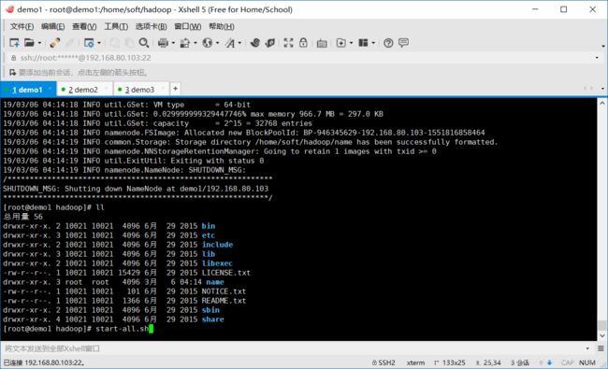The height and width of the screenshot is (369, 608).
Task: Click the New session toolbar icon
Action: coord(14,43)
